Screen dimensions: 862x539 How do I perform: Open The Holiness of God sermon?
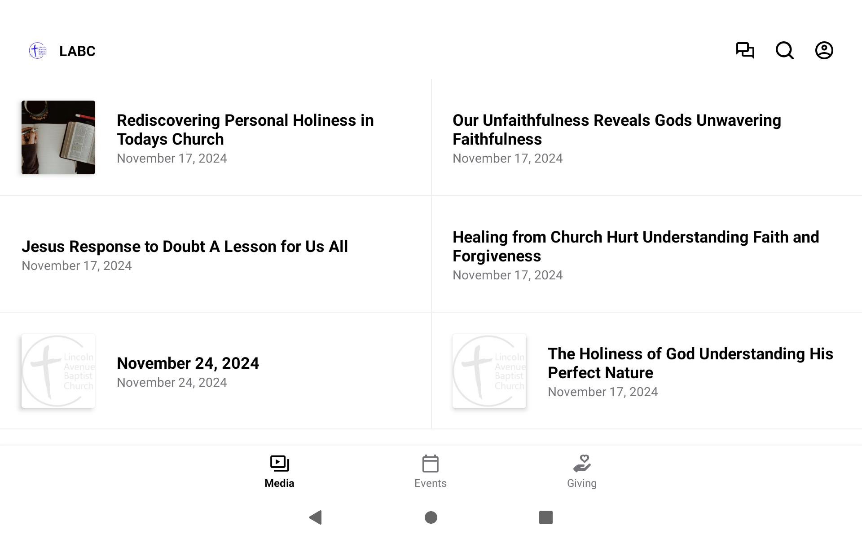[x=690, y=363]
